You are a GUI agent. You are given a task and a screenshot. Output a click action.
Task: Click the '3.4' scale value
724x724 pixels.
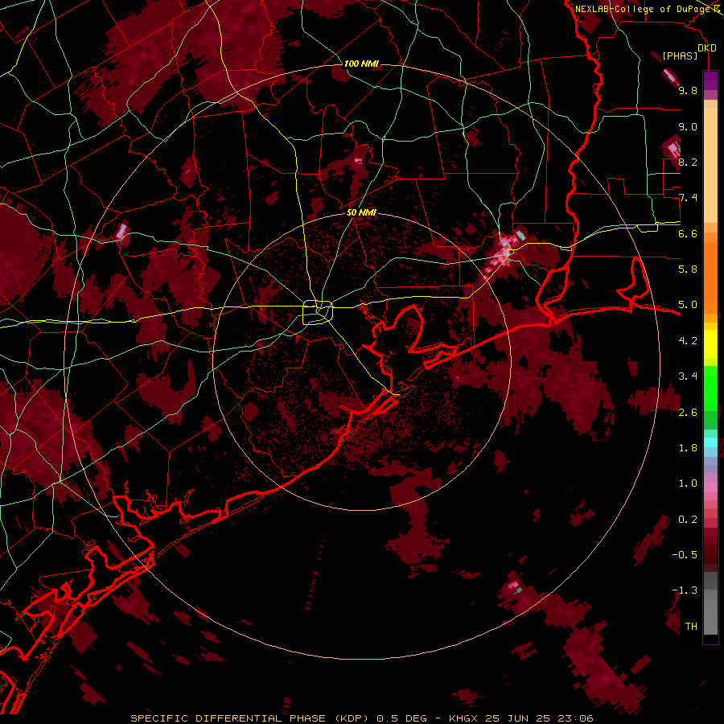pos(688,376)
